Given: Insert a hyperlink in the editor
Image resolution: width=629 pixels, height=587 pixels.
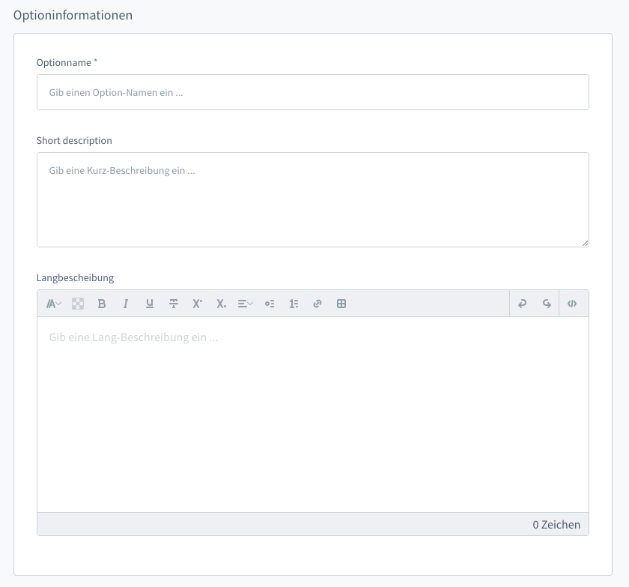Looking at the screenshot, I should click(317, 304).
